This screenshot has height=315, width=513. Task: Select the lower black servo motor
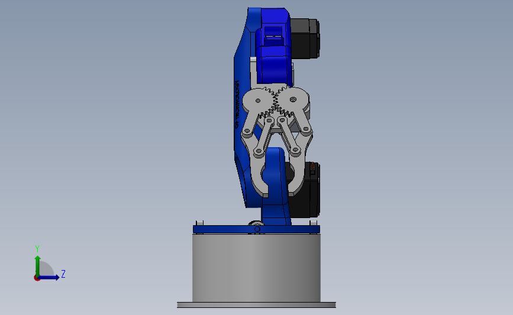pos(302,190)
